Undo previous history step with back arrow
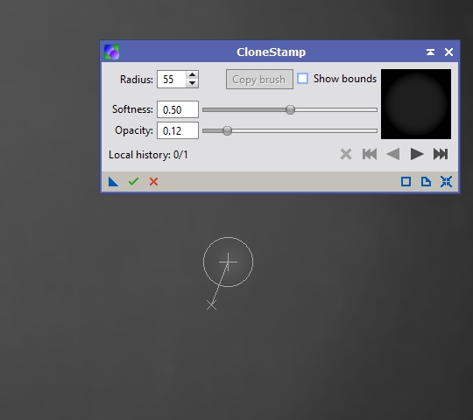 pos(393,154)
